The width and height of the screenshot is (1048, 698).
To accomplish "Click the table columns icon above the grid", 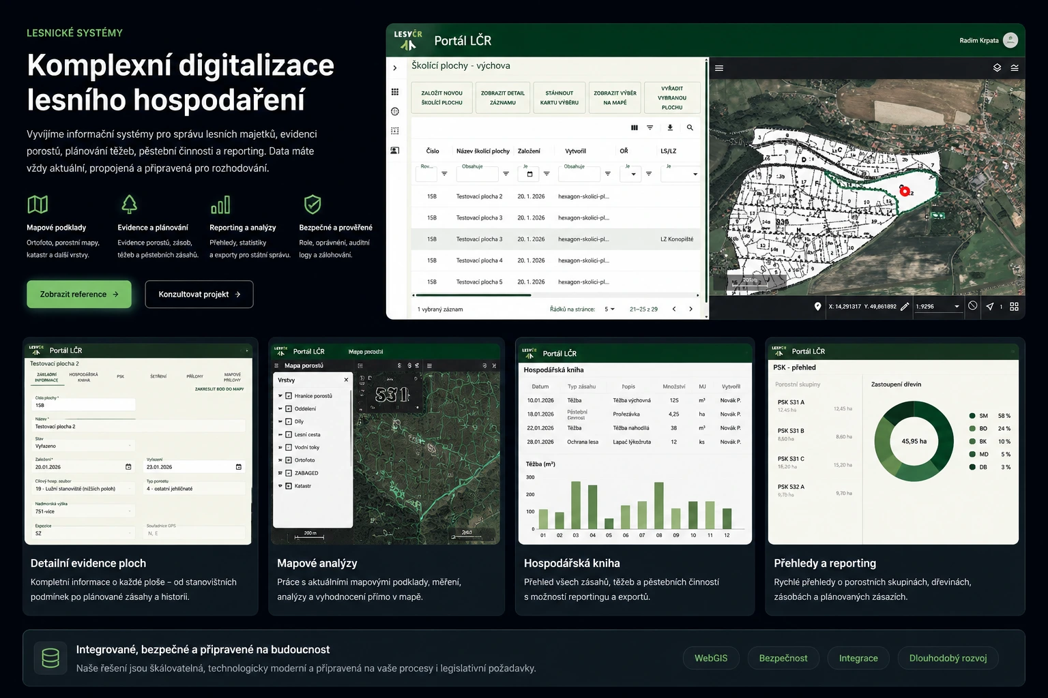I will click(635, 127).
